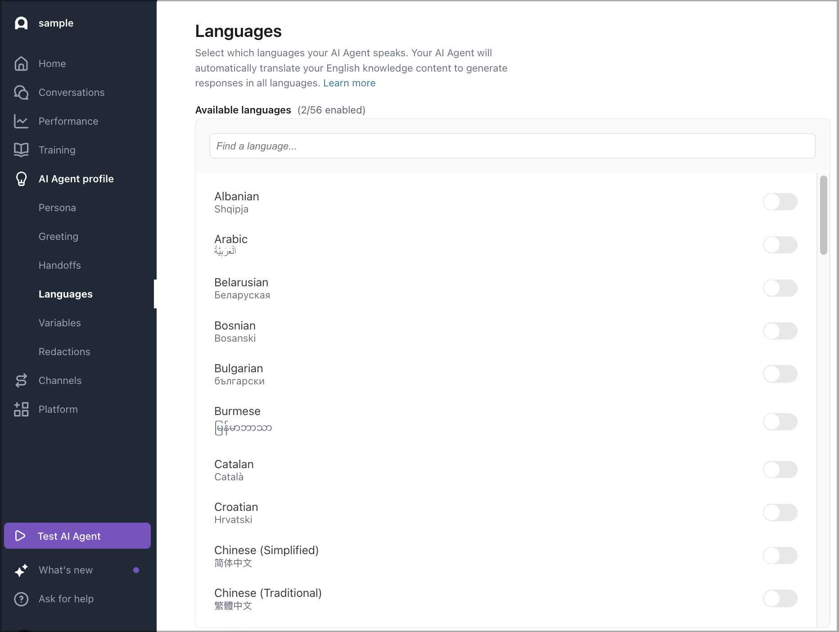Open the Channels icon
The height and width of the screenshot is (632, 839).
click(x=21, y=380)
